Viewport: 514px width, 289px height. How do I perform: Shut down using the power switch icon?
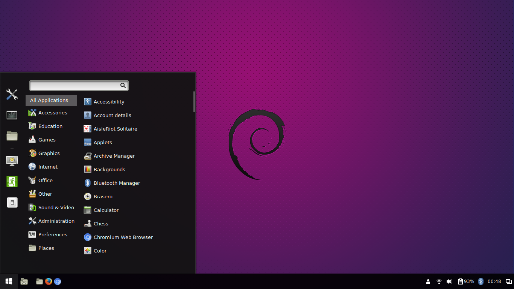tap(12, 202)
